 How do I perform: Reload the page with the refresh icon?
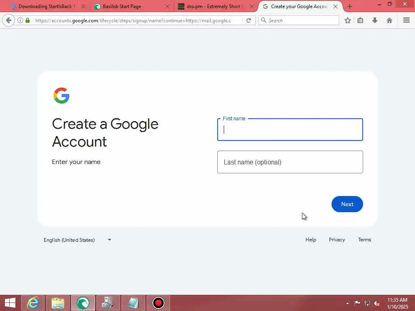coord(248,20)
